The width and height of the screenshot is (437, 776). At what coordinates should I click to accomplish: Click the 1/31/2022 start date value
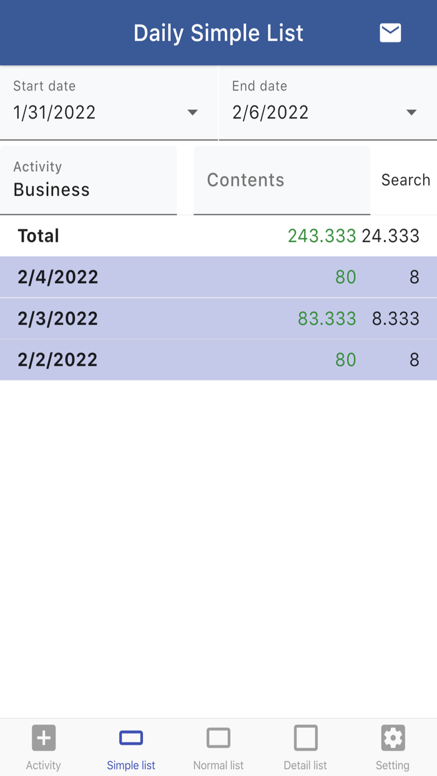tap(55, 113)
